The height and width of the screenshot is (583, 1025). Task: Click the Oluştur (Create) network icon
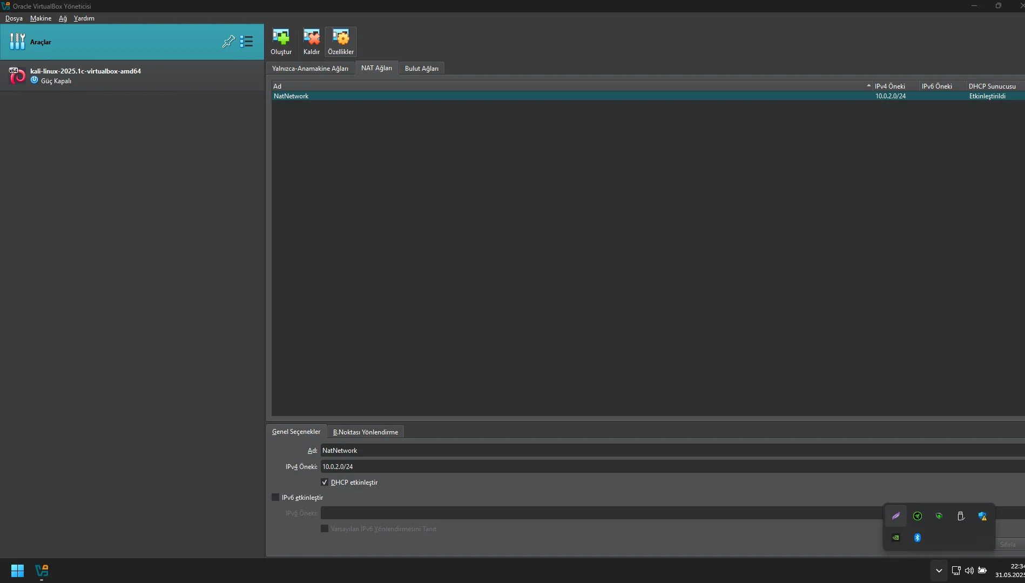click(x=281, y=42)
